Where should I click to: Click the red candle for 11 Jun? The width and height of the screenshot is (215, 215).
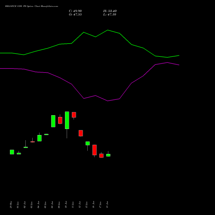[74, 115]
